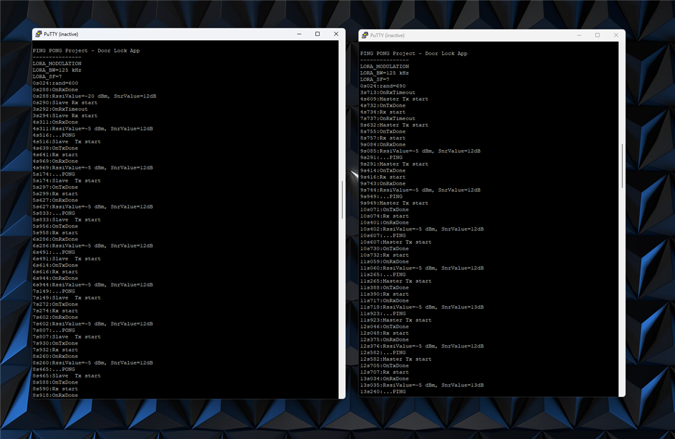Open the right PuTTY window's system menu icon
Viewport: 675px width, 439px height.
[x=365, y=35]
